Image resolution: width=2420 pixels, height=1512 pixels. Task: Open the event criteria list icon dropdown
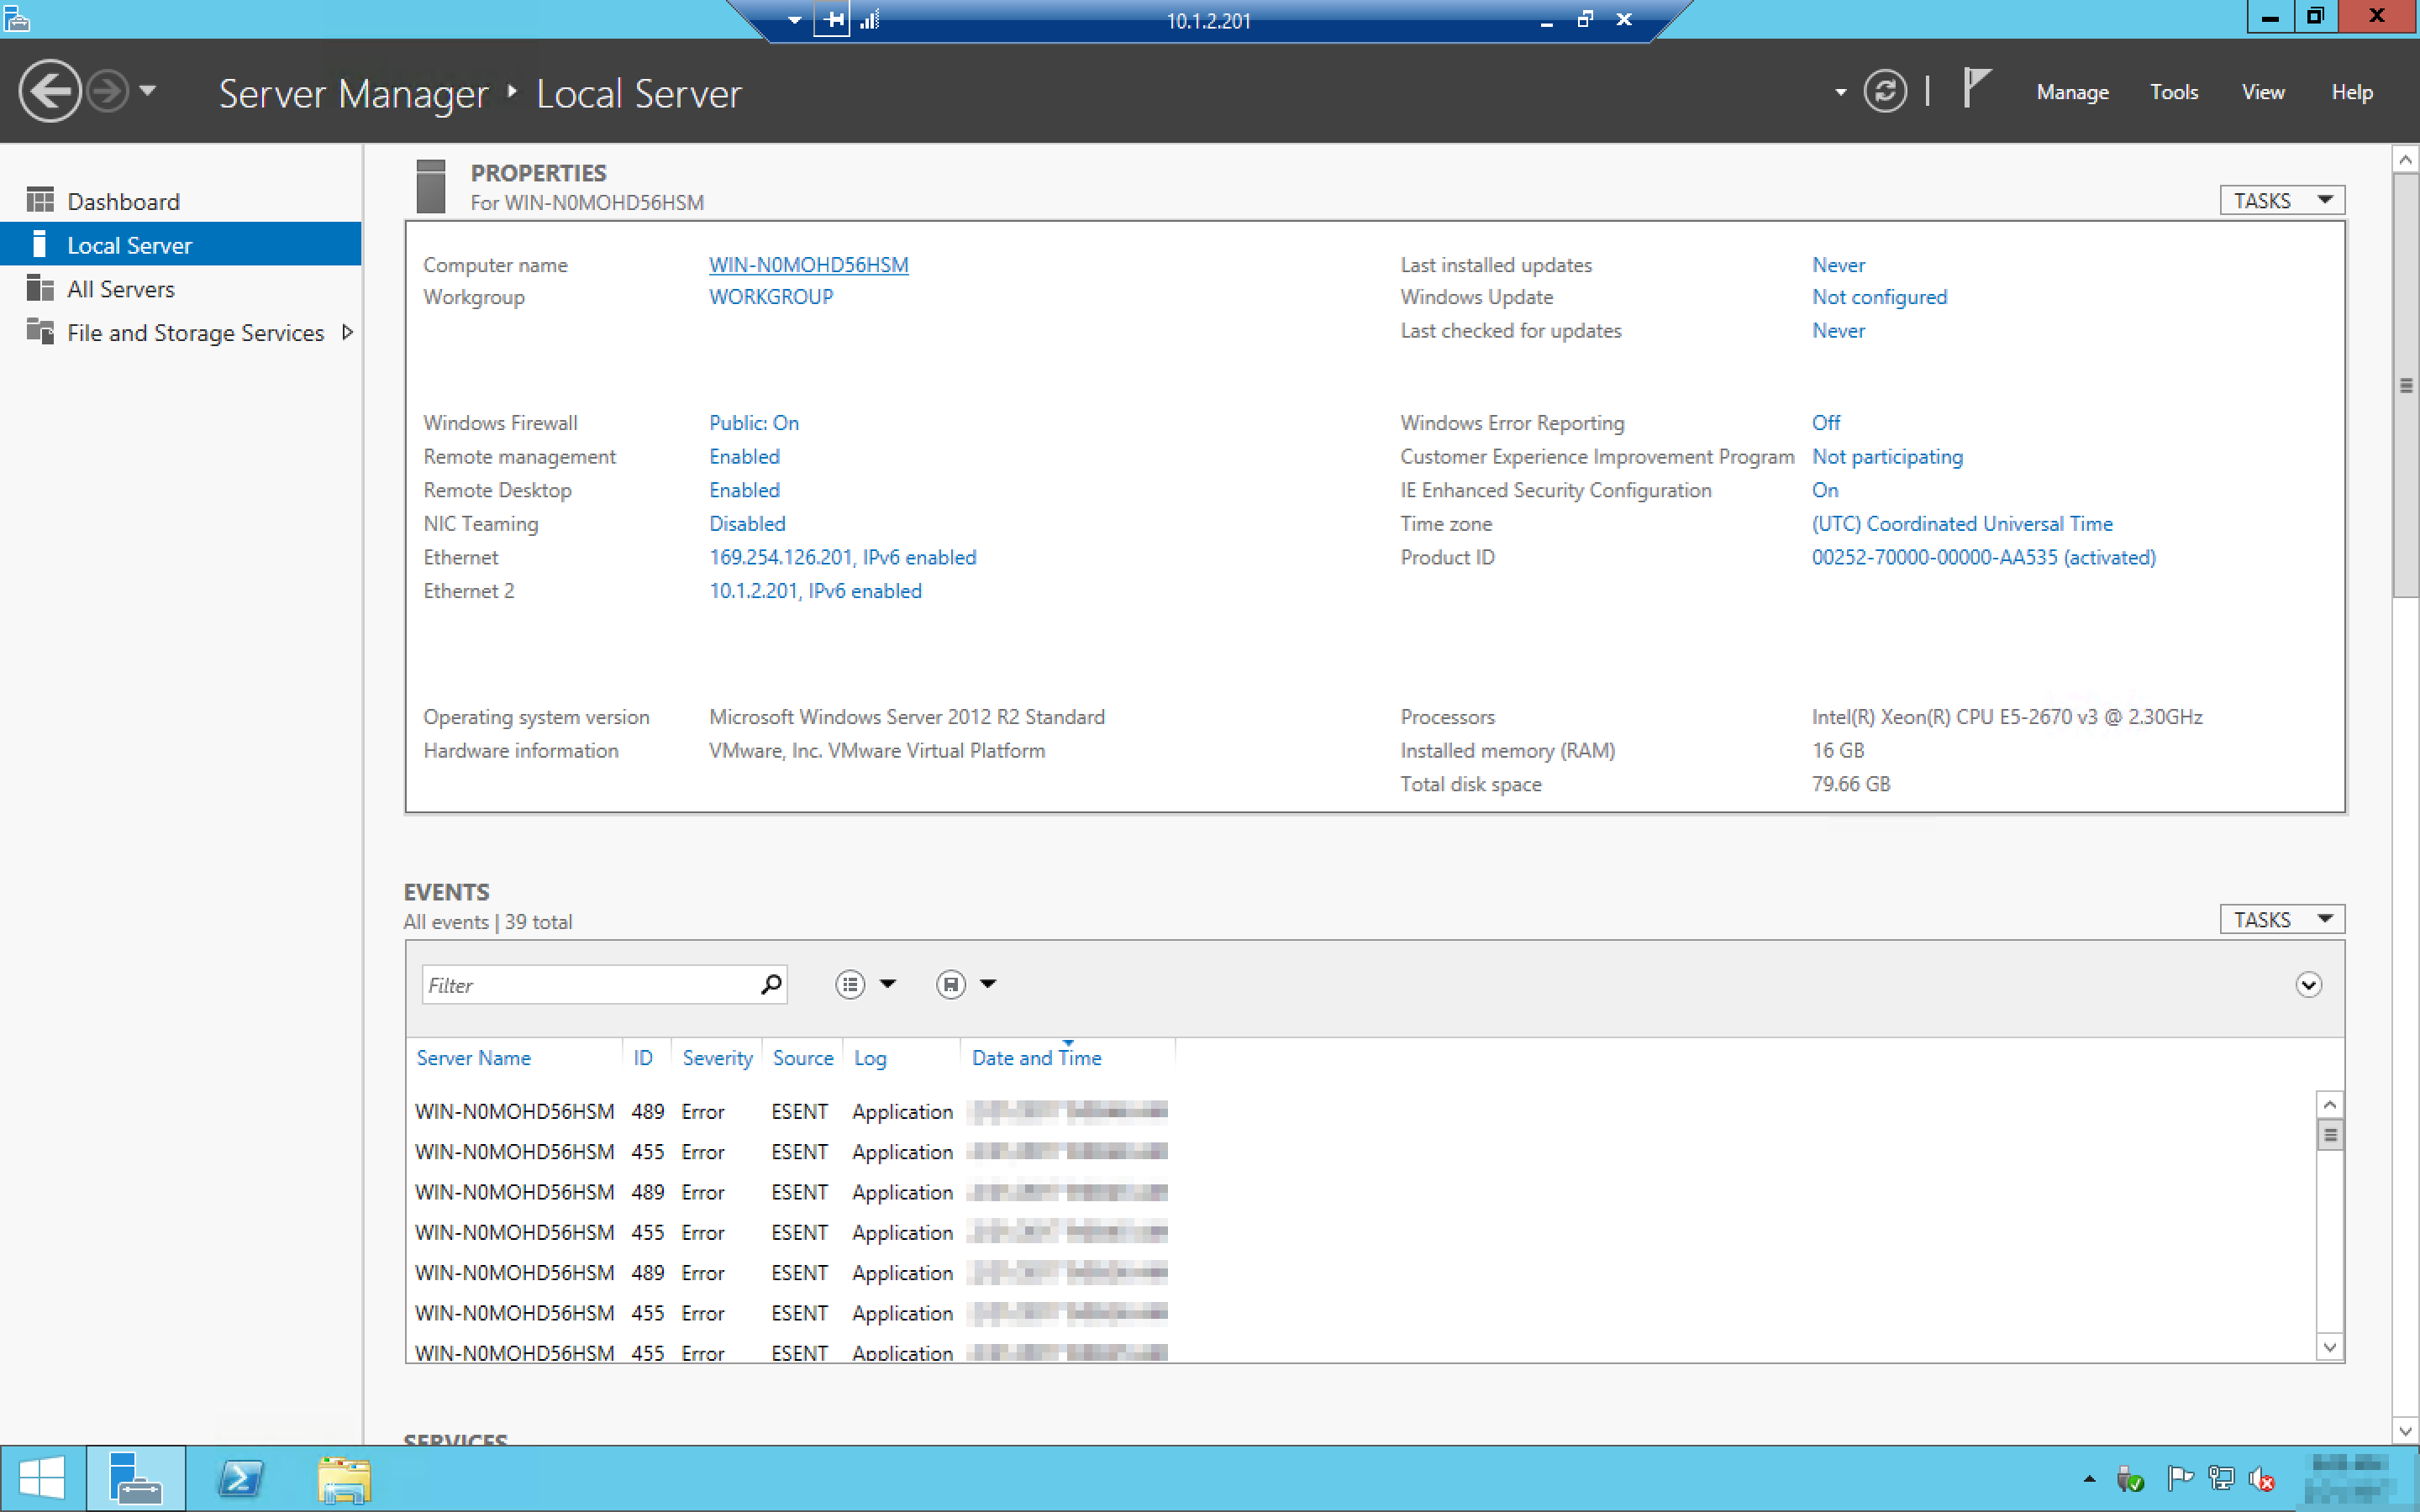click(x=865, y=985)
